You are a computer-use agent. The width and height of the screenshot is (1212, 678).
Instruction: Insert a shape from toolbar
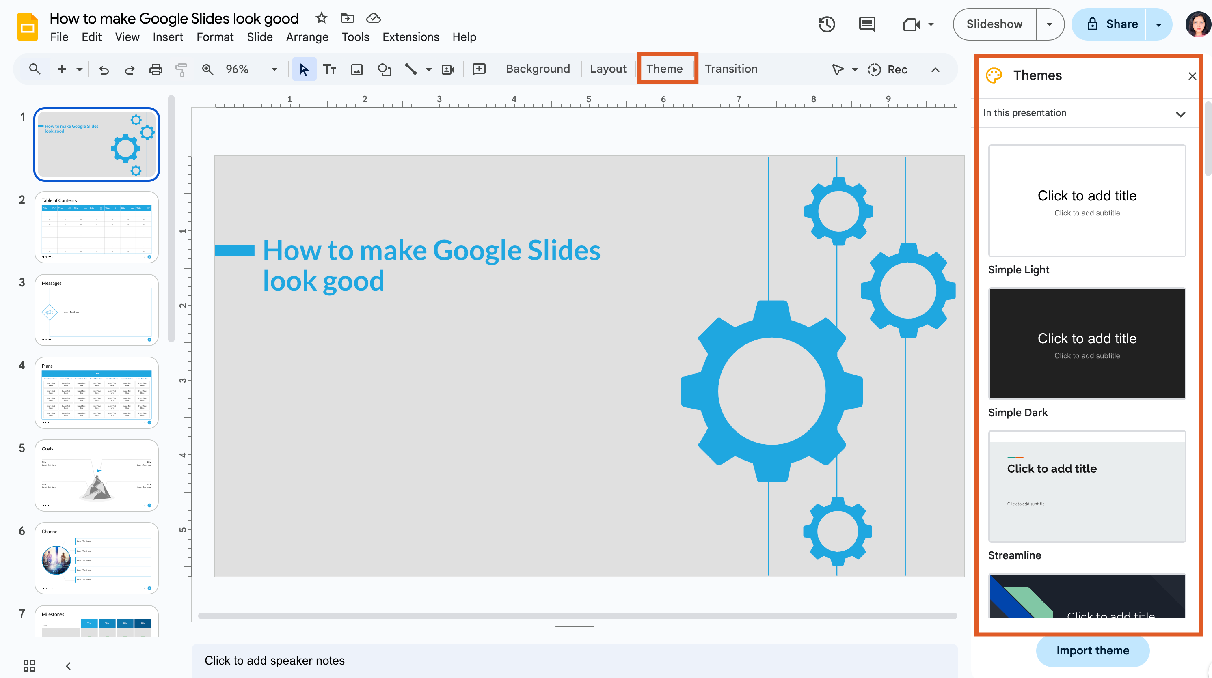(385, 70)
